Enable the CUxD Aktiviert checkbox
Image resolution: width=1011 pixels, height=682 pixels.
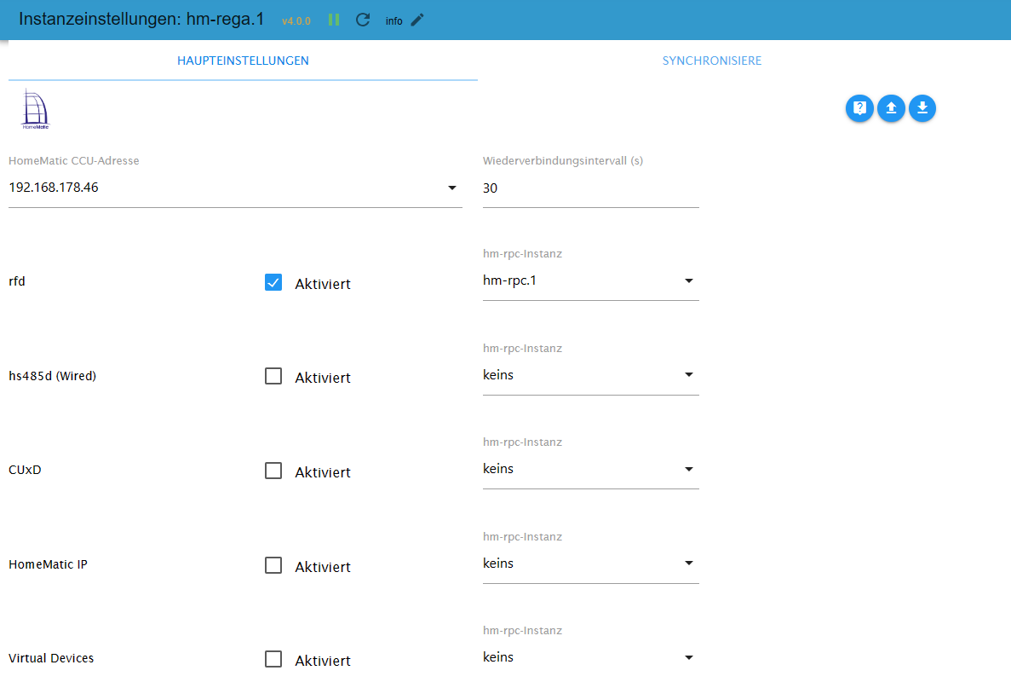(273, 471)
